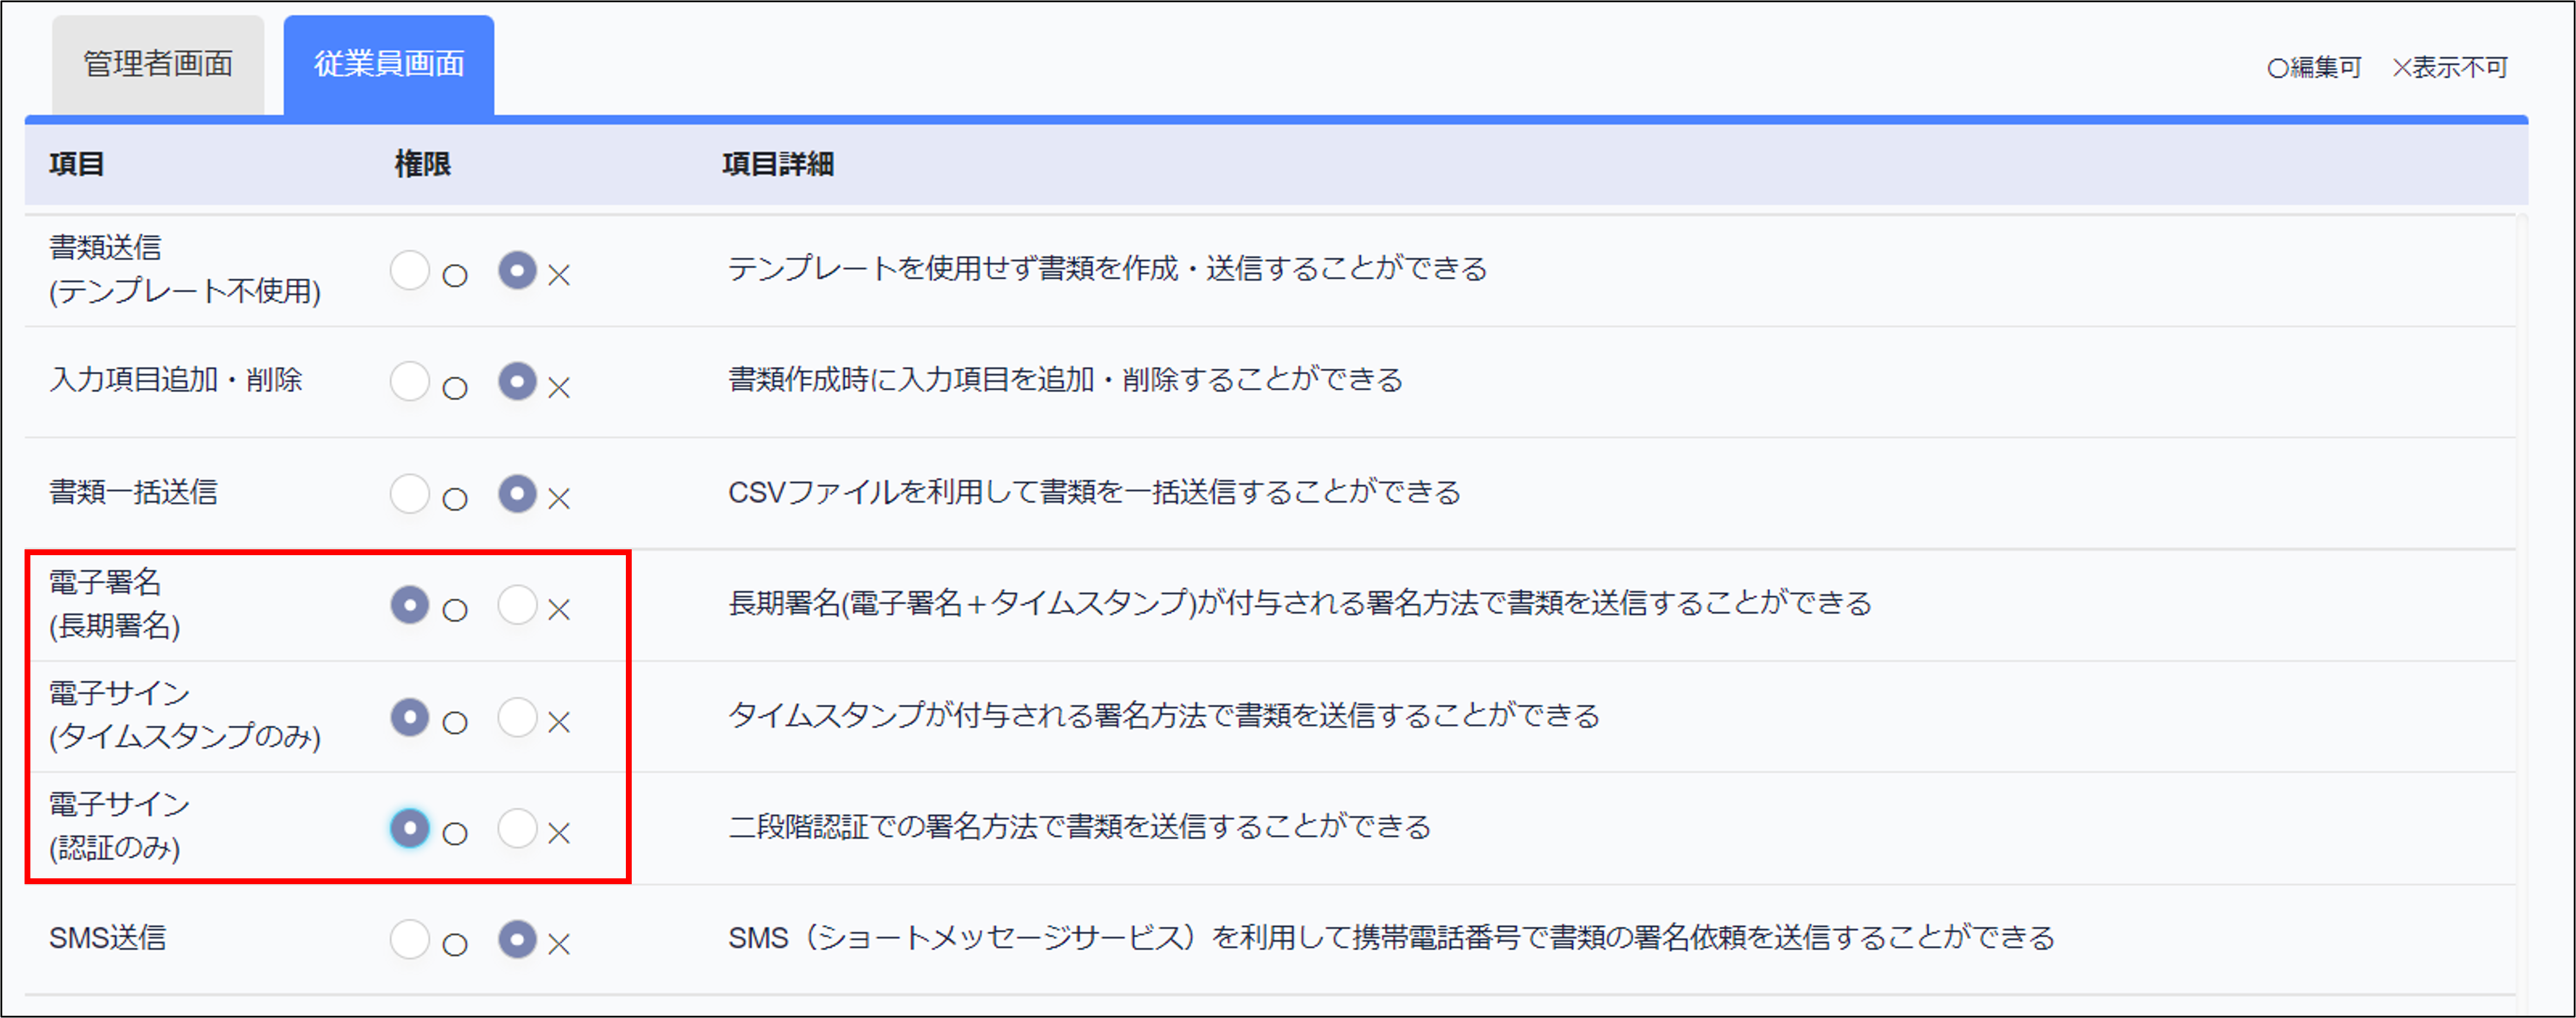Select ○ for 電子サイン (認証のみ)
Screen dimensions: 2576x1018
click(x=410, y=828)
